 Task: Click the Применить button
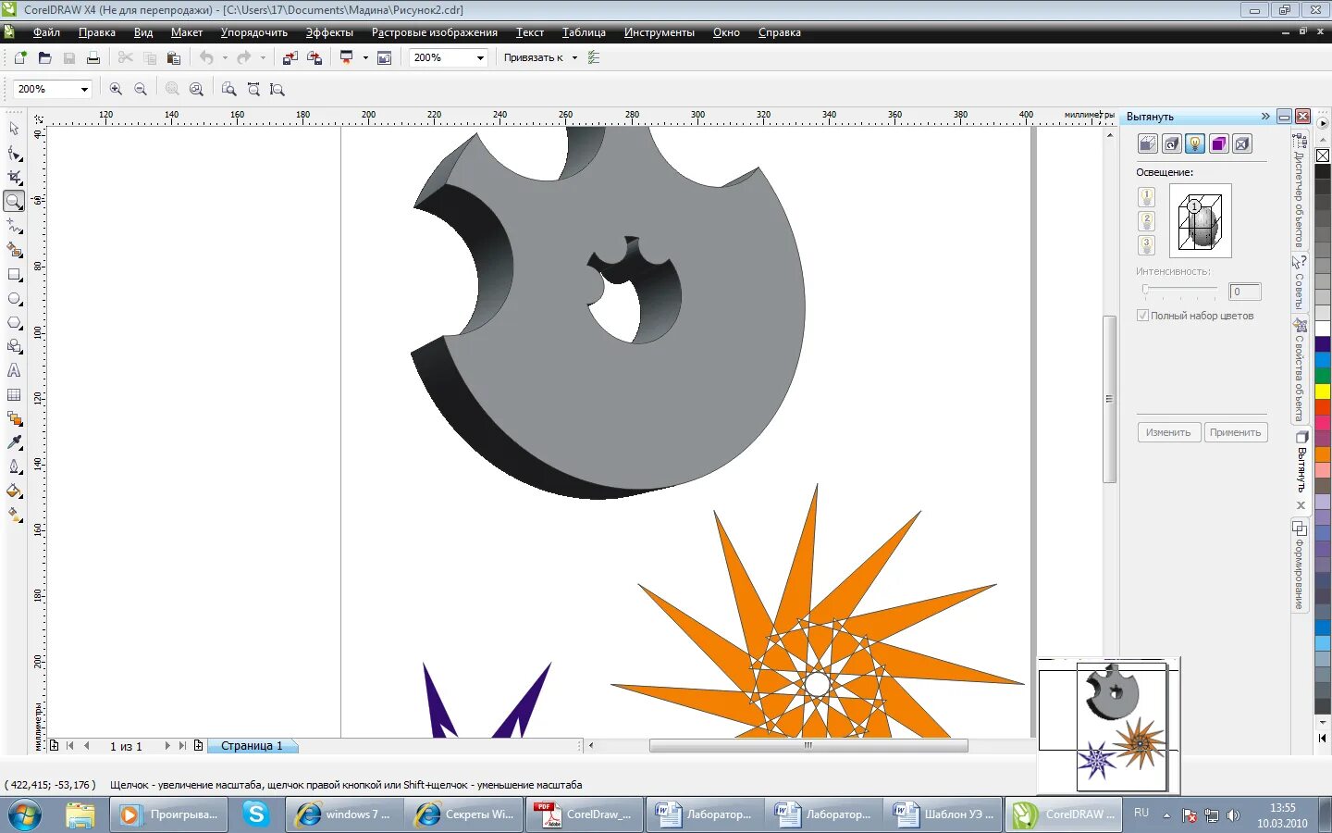(1235, 432)
